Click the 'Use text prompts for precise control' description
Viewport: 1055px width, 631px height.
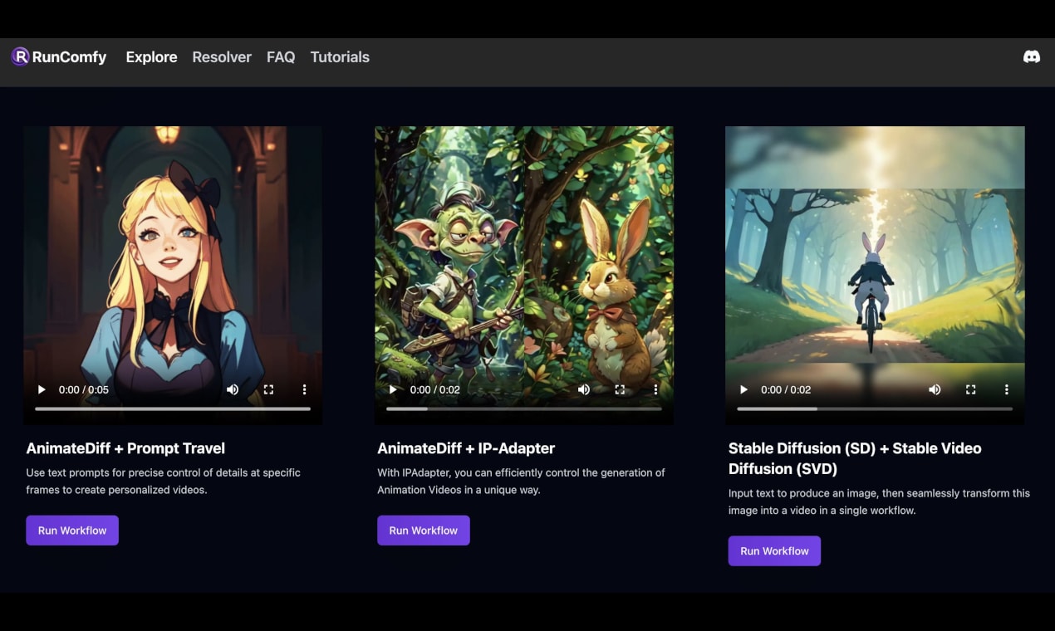(x=163, y=482)
